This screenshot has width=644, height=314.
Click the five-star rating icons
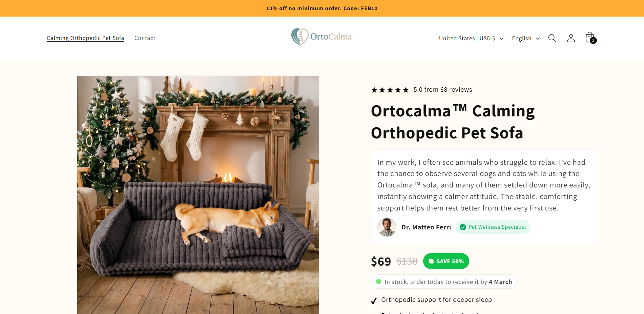point(390,90)
